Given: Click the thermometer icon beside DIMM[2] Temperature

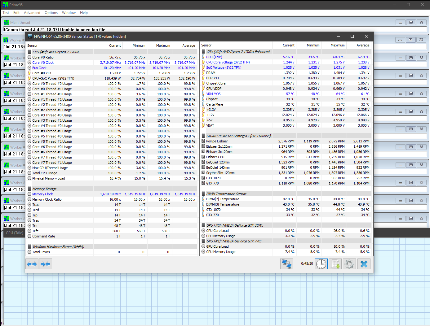Looking at the screenshot, I should click(x=203, y=199).
